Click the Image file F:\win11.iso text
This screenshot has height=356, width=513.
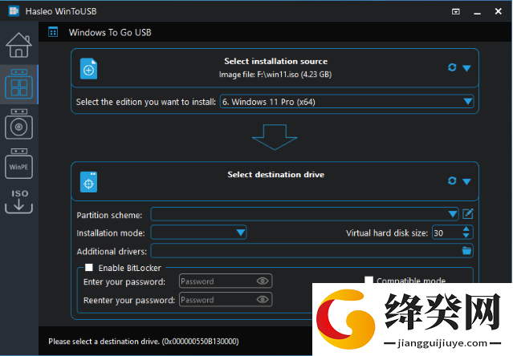click(x=275, y=75)
